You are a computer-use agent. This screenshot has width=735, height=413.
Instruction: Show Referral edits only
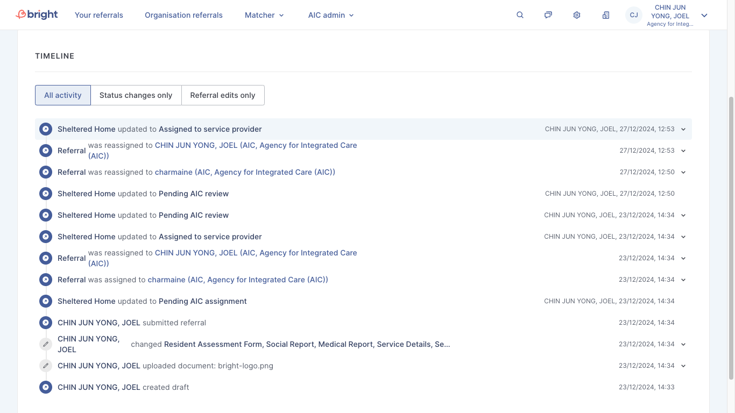[223, 95]
